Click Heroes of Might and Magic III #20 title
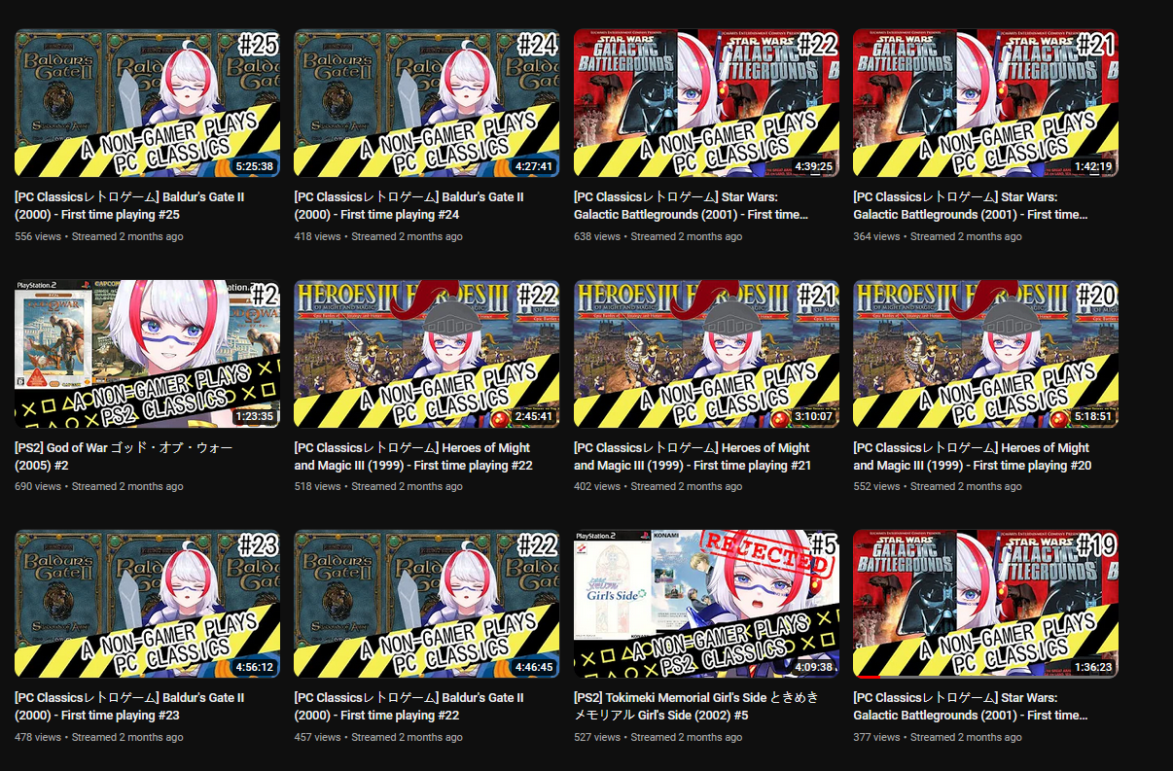The image size is (1173, 771). point(973,456)
